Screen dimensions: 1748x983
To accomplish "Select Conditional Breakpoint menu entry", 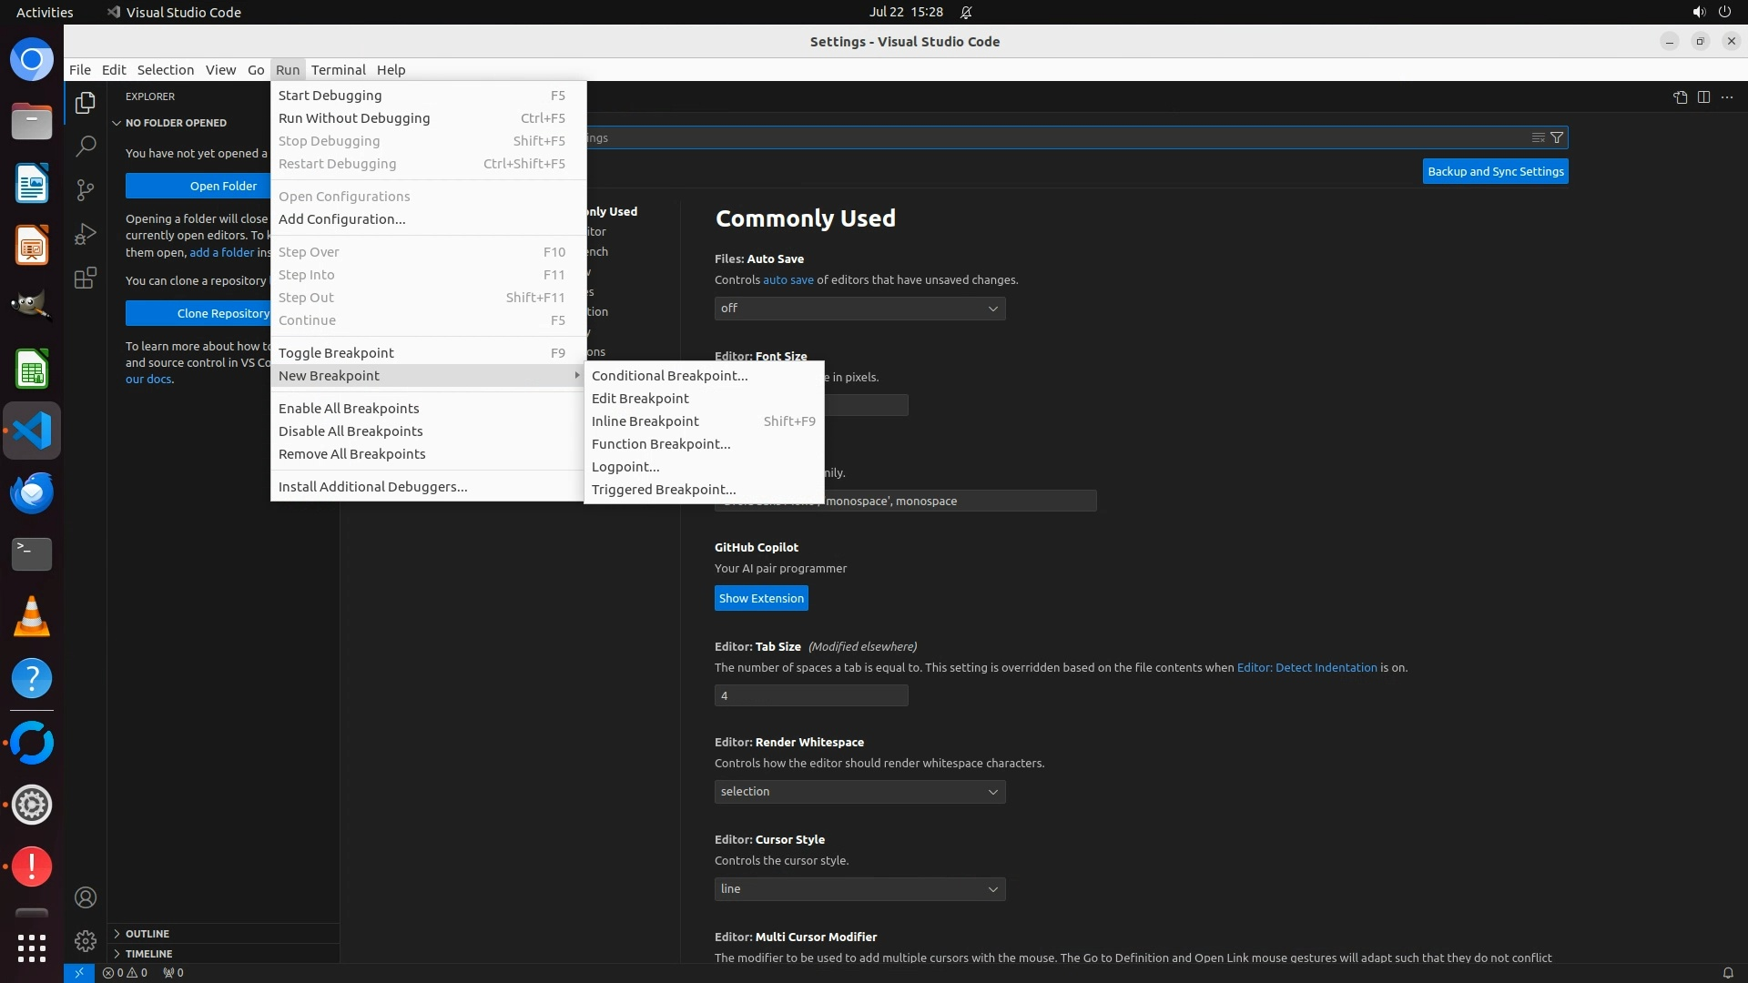I will (669, 376).
